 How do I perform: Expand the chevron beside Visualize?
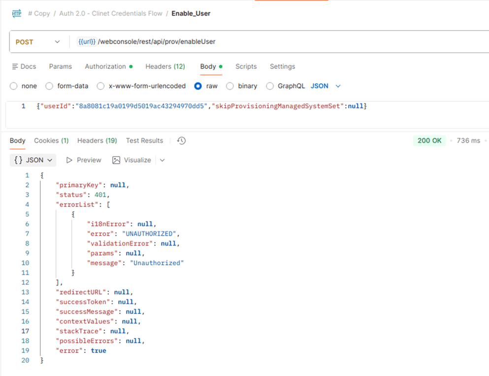click(x=163, y=160)
